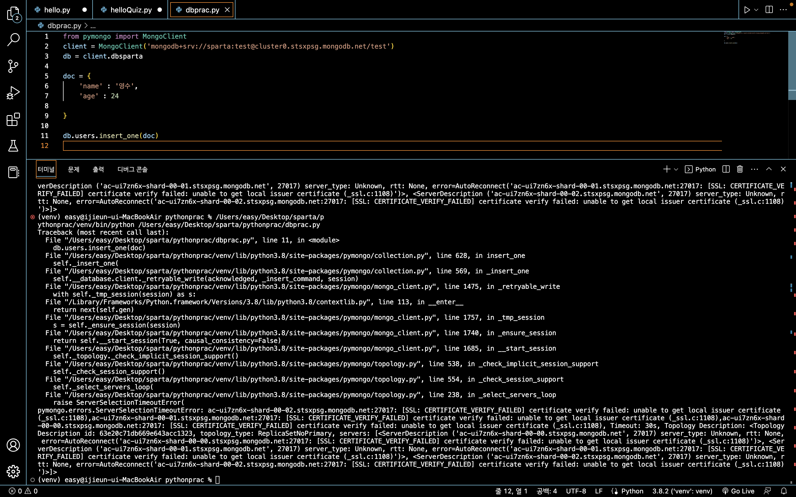Click the line and column status 줄 12, 열 1
796x497 pixels.
click(511, 491)
